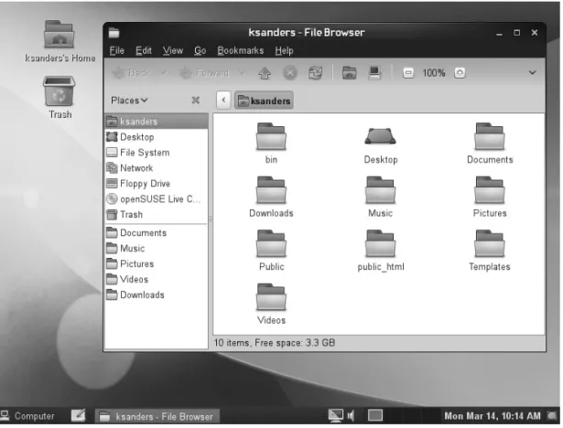Select ksanders in Places sidebar

[x=157, y=122]
